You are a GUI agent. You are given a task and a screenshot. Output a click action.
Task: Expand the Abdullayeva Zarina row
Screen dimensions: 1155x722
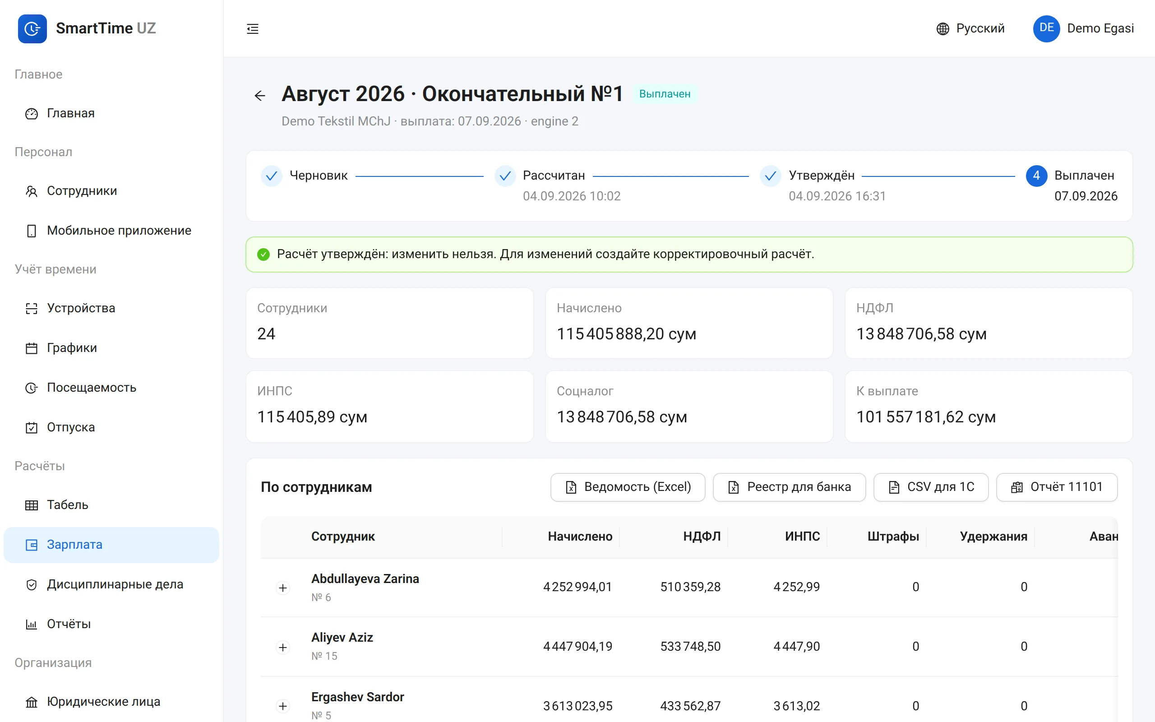coord(283,588)
